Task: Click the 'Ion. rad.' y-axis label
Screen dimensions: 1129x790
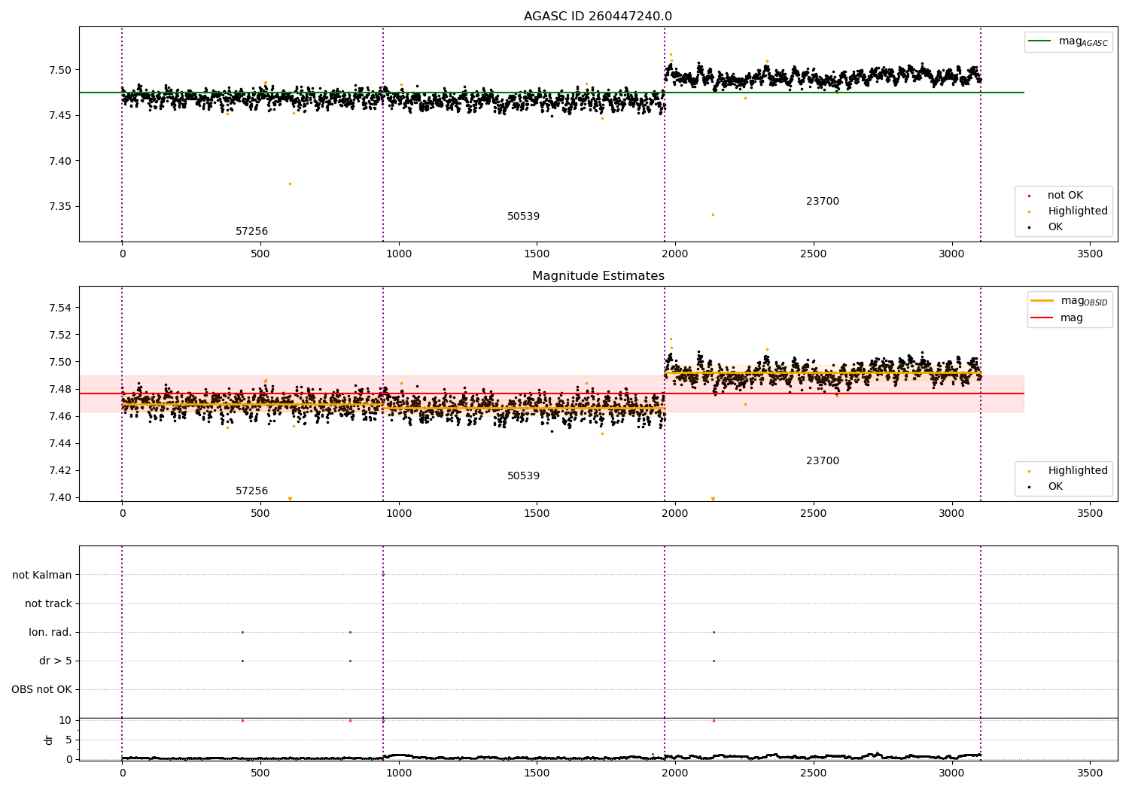Action: [50, 632]
